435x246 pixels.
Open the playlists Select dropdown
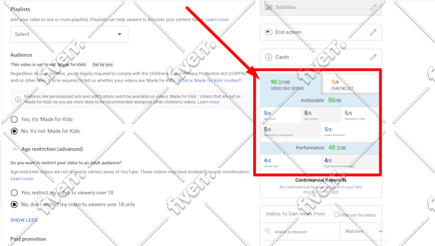(x=69, y=34)
